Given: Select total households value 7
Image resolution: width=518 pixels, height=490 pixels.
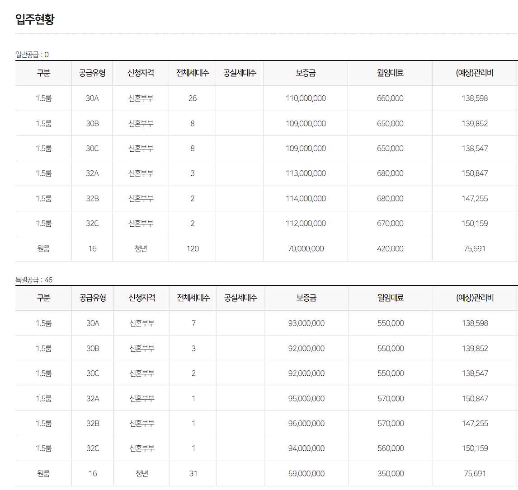Looking at the screenshot, I should [193, 323].
